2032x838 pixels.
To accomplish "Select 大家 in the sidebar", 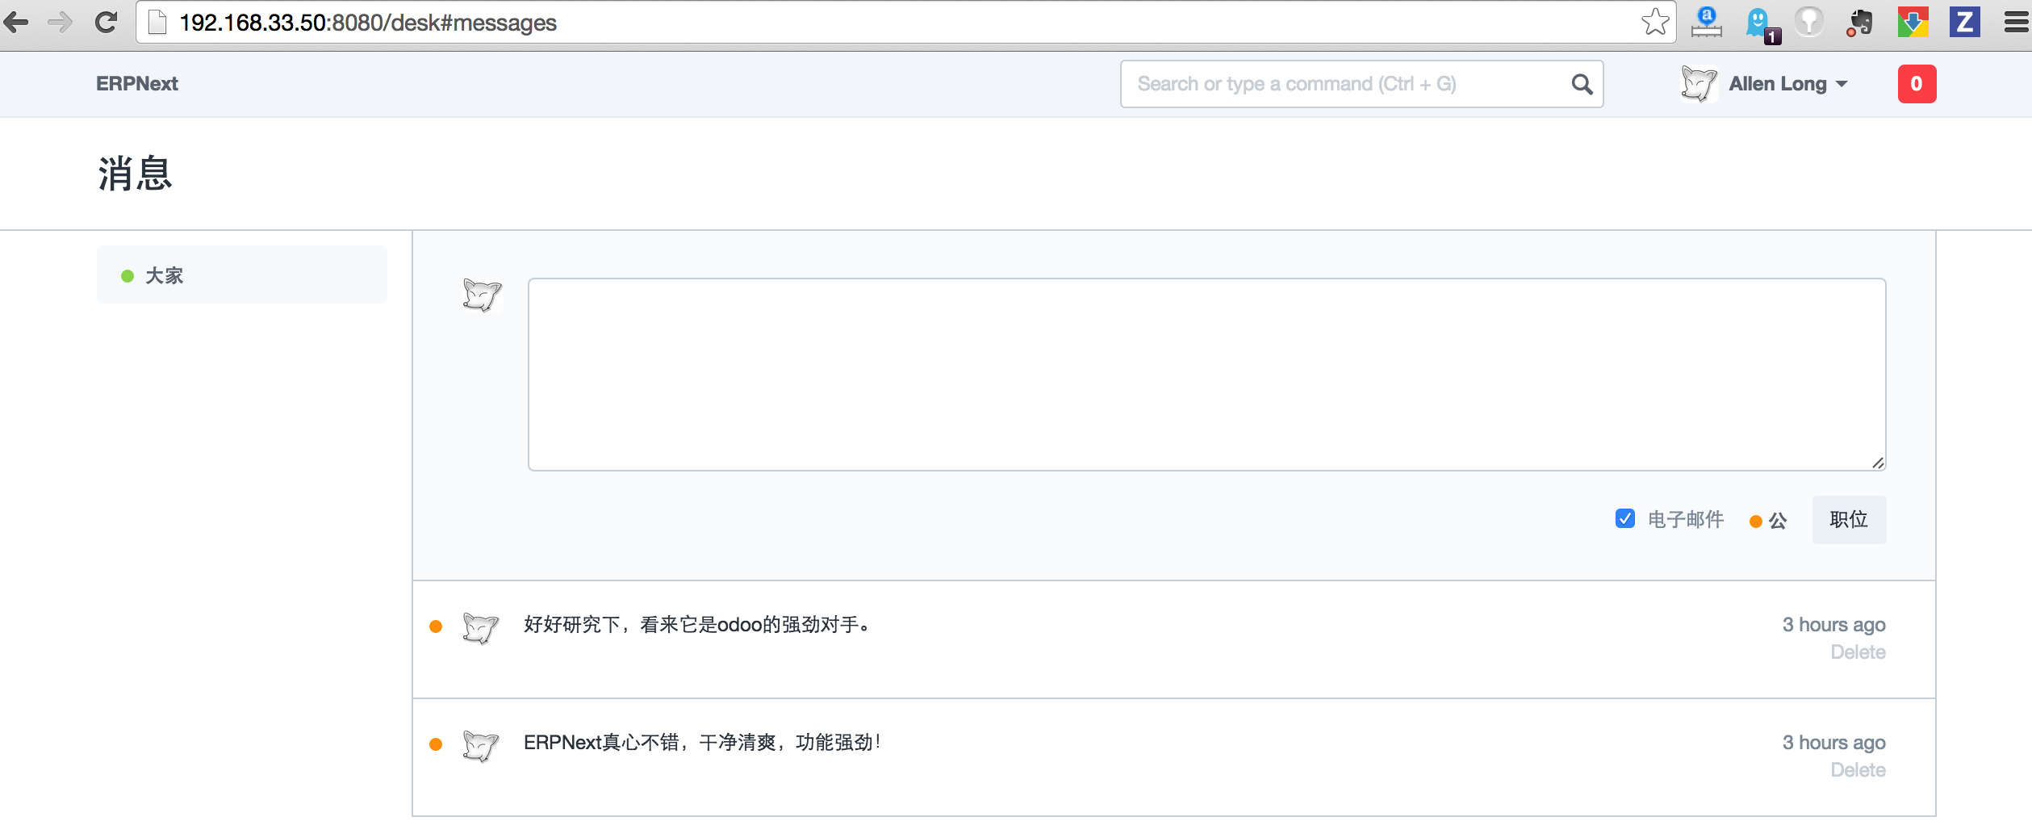I will pos(164,275).
